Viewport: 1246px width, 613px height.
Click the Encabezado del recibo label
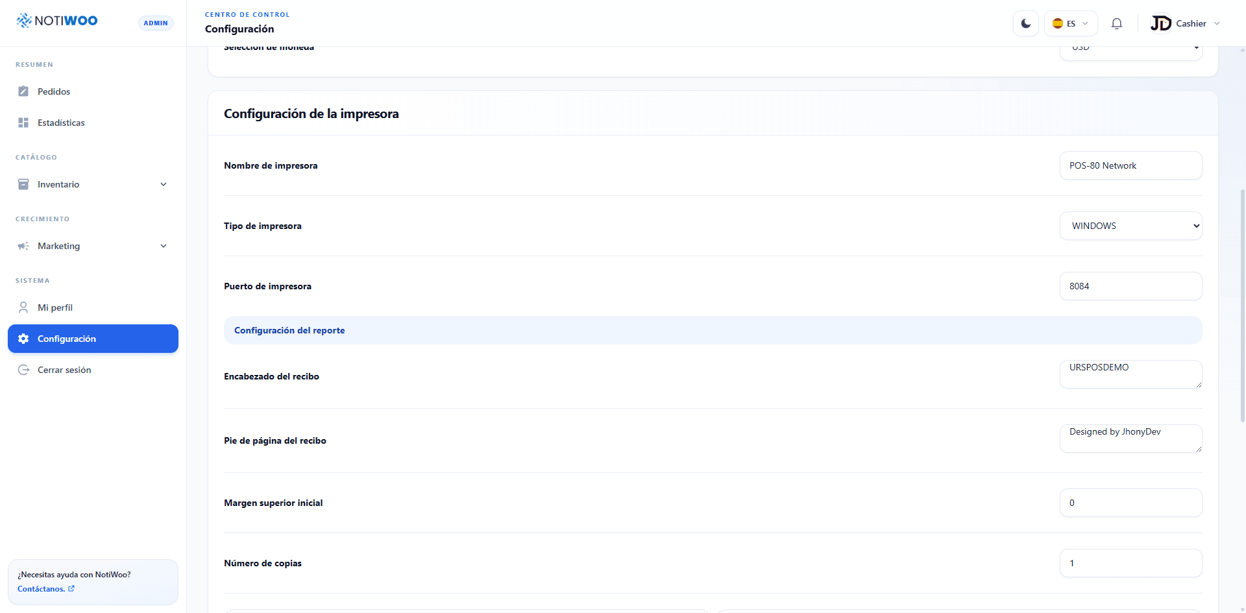coord(271,376)
